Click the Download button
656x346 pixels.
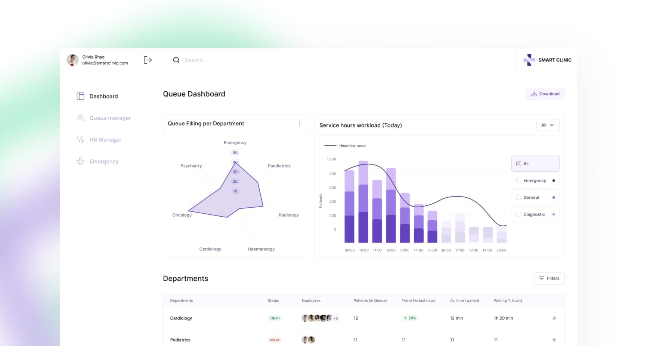pos(545,94)
